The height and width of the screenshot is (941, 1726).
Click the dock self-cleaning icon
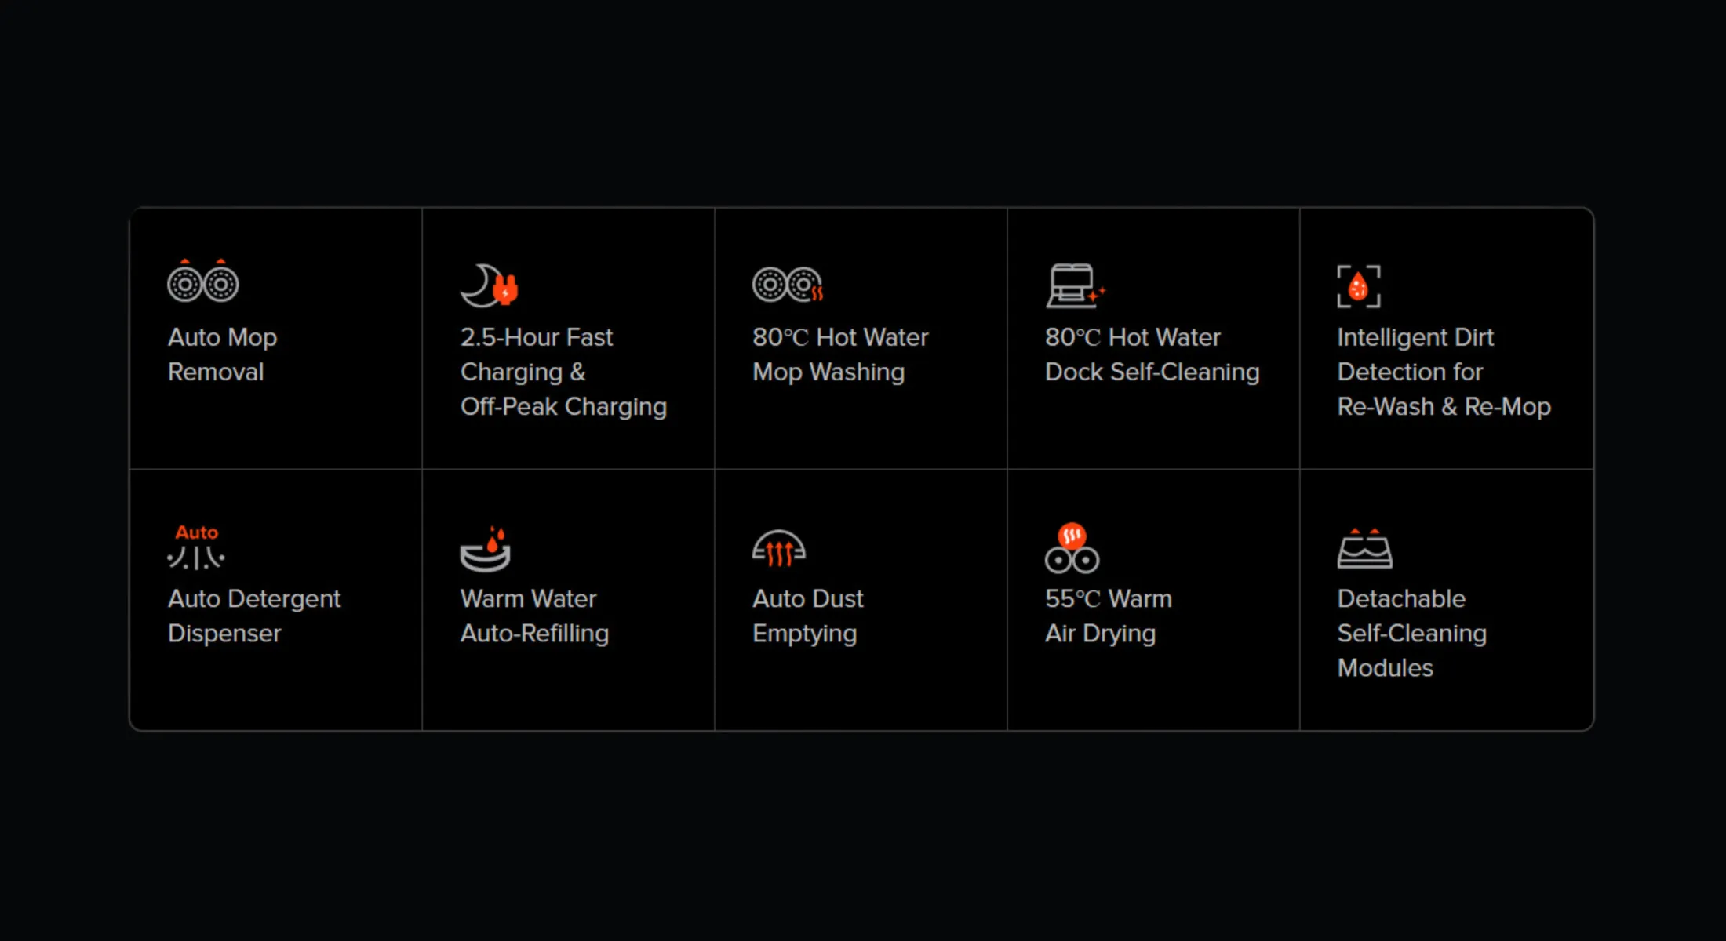click(1076, 285)
